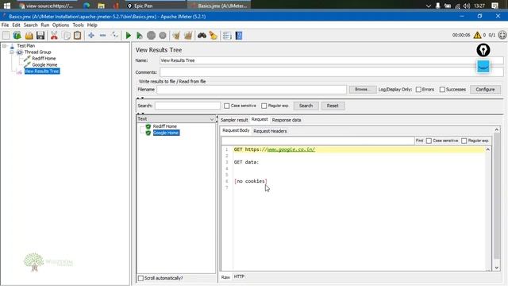The width and height of the screenshot is (508, 286).
Task: Toggle Case sensitive in Search row
Action: (x=226, y=106)
